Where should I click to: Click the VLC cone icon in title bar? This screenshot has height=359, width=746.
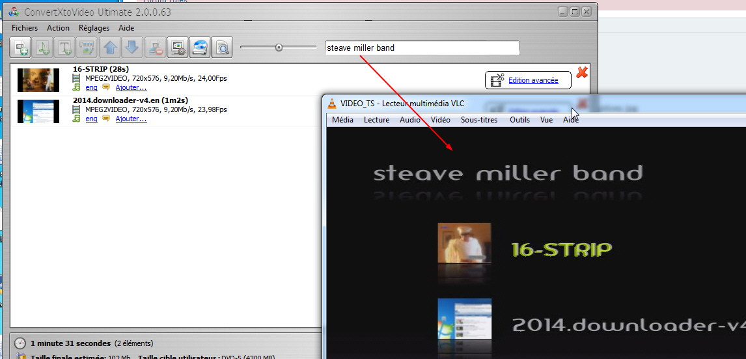click(x=333, y=104)
